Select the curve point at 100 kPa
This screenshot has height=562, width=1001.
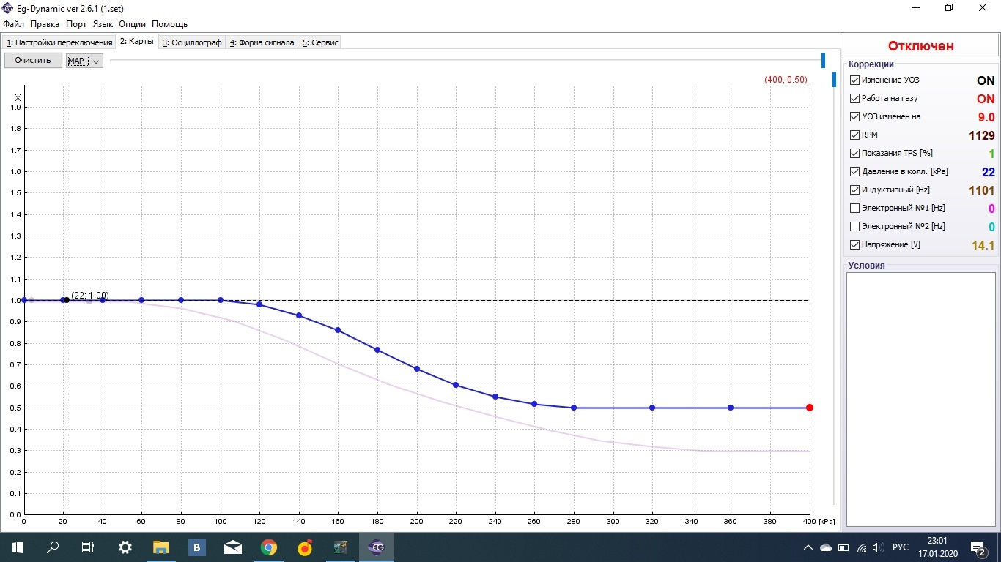221,300
